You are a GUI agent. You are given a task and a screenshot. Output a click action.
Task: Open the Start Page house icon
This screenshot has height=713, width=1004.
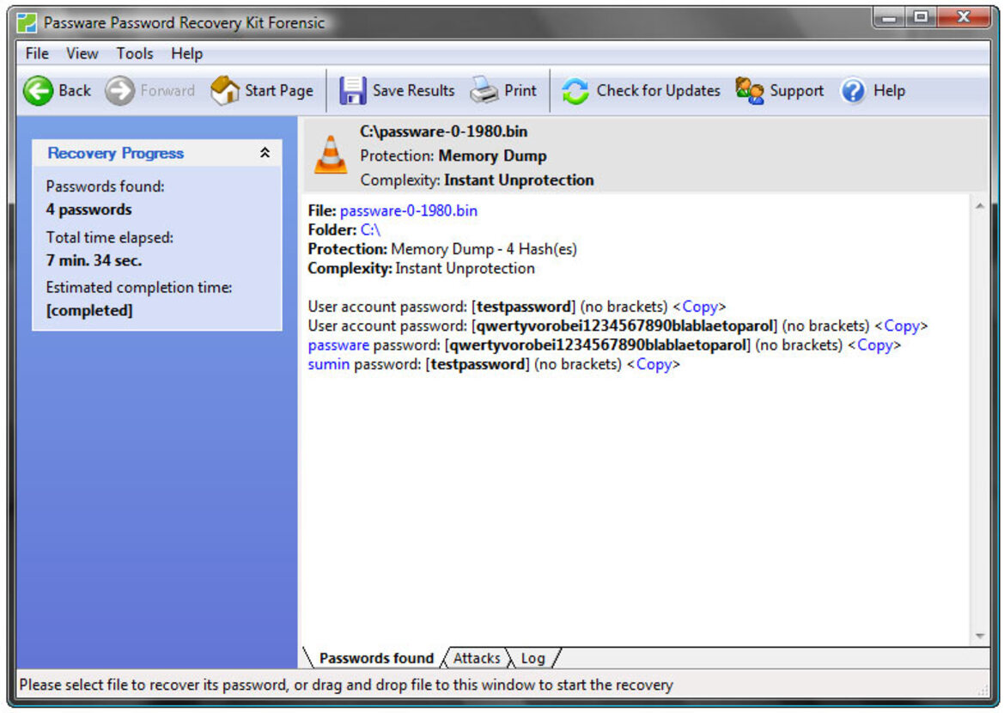click(225, 90)
